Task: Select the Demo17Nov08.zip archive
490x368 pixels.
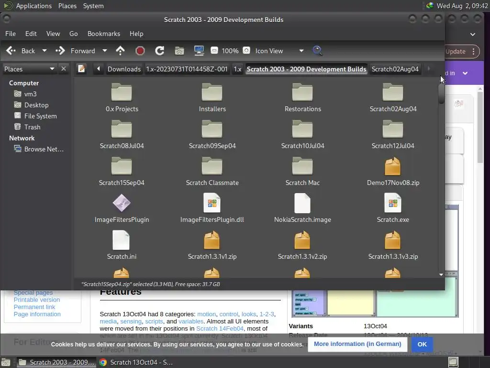Action: (393, 172)
